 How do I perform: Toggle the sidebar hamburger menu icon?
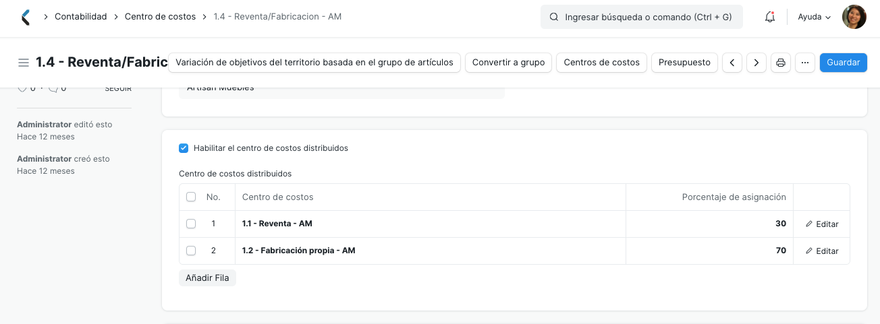[x=24, y=63]
